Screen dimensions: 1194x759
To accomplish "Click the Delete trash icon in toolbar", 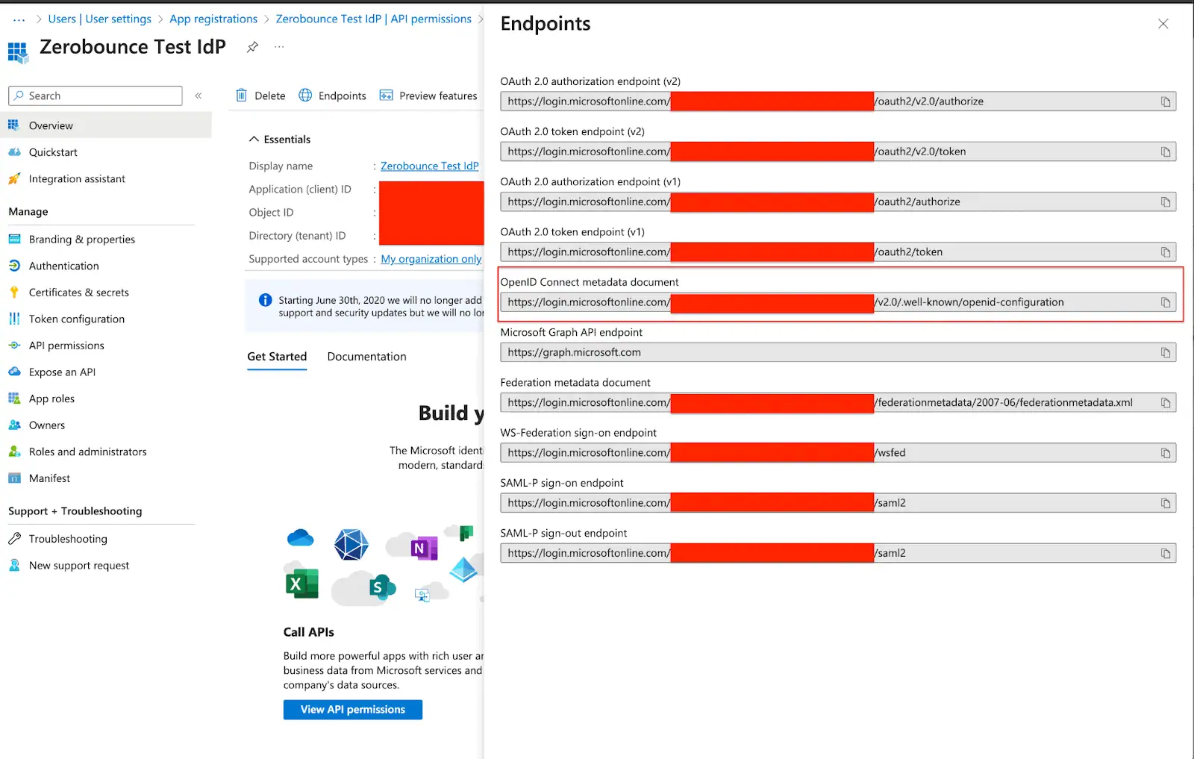I will (240, 96).
